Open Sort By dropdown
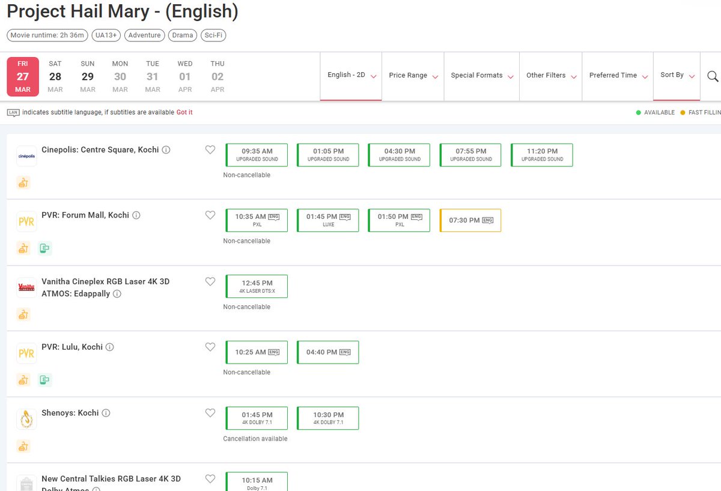Image resolution: width=721 pixels, height=491 pixels. coord(677,76)
